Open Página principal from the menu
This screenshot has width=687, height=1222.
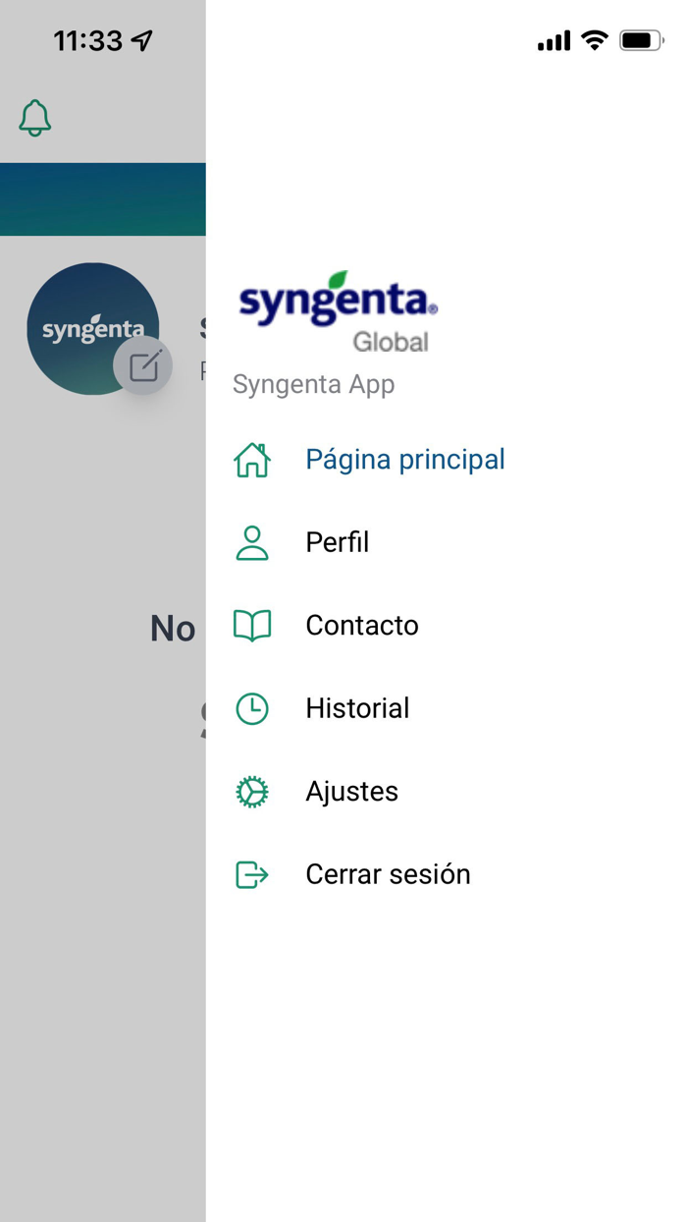[x=405, y=459]
